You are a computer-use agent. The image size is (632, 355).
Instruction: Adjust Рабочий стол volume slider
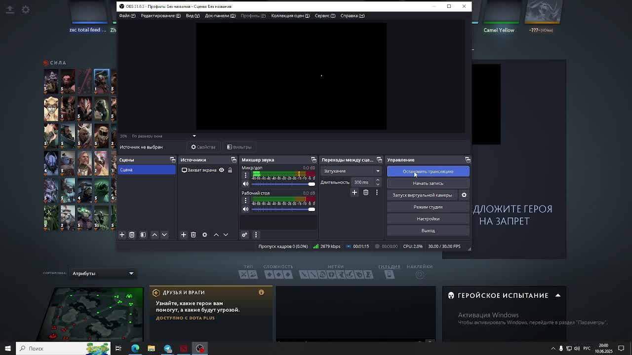pos(283,209)
